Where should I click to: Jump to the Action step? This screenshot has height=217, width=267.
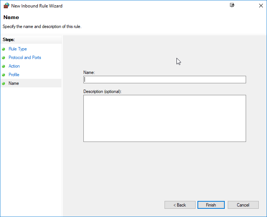[14, 66]
